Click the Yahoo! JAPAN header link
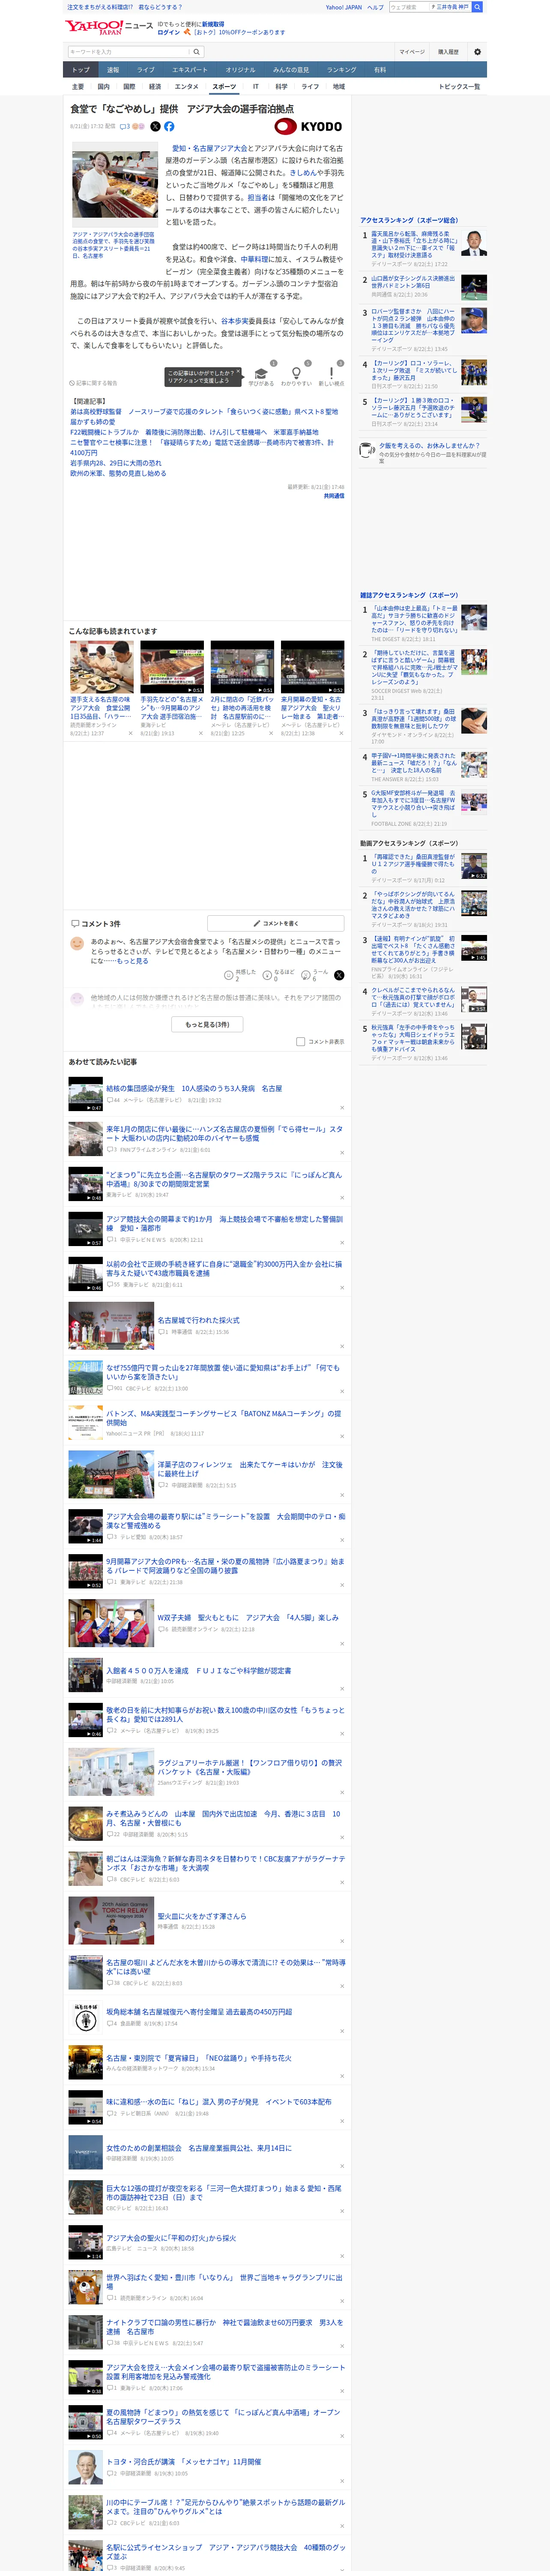550x2571 pixels. 344,7
